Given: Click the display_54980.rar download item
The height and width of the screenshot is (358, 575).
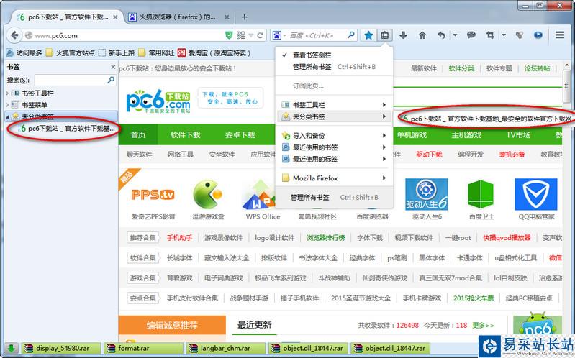Looking at the screenshot, I should click(61, 348).
